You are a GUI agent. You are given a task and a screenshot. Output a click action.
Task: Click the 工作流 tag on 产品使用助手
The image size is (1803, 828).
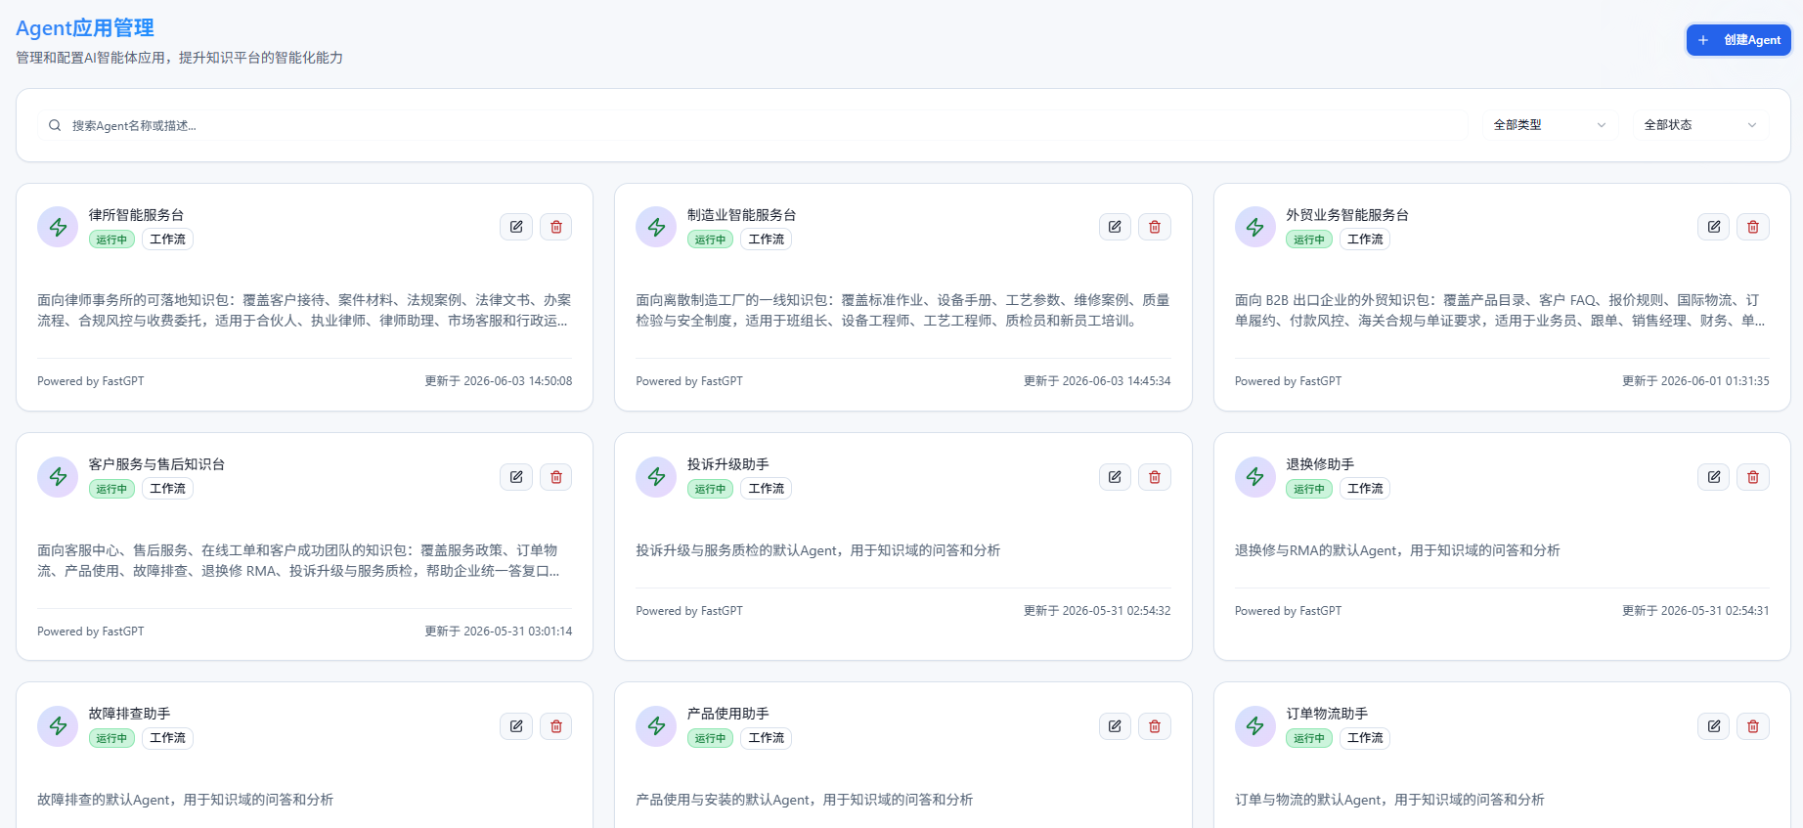pyautogui.click(x=766, y=738)
